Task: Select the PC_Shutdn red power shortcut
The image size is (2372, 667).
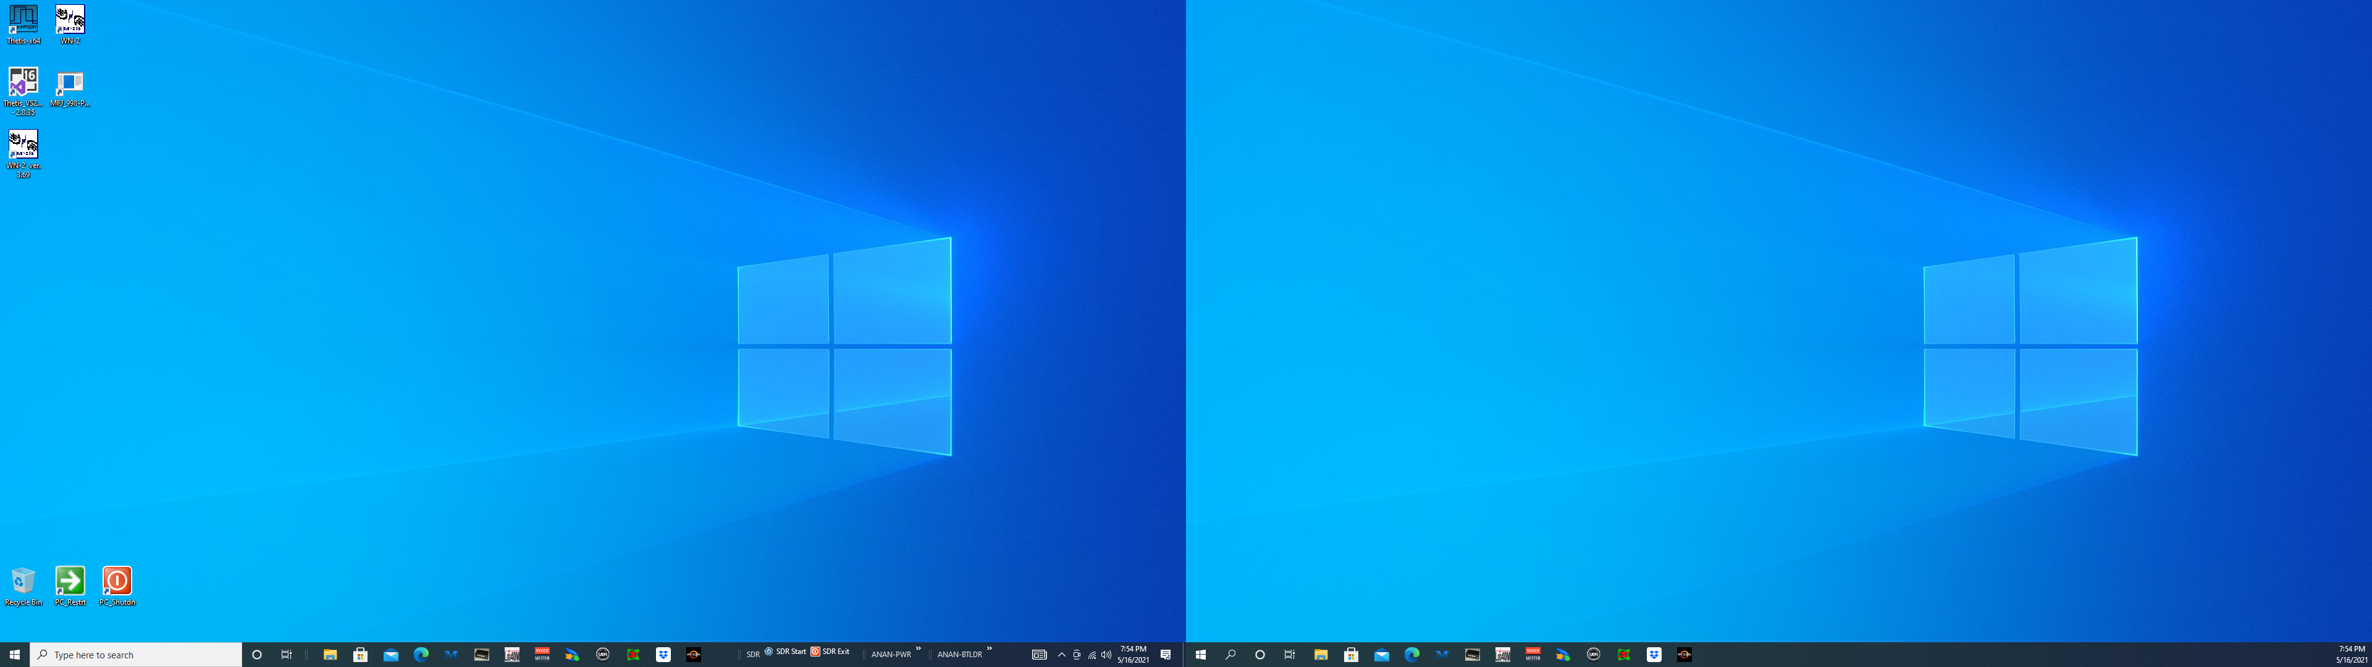Action: click(117, 586)
